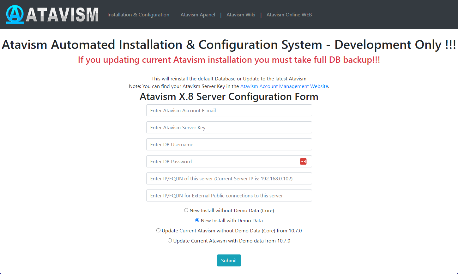Click the blue Atavism logo icon

tap(15, 15)
